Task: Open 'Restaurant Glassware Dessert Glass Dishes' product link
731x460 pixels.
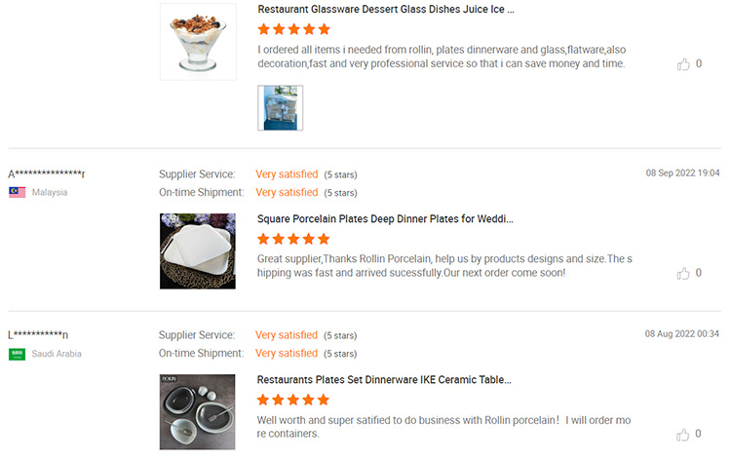Action: click(x=386, y=9)
